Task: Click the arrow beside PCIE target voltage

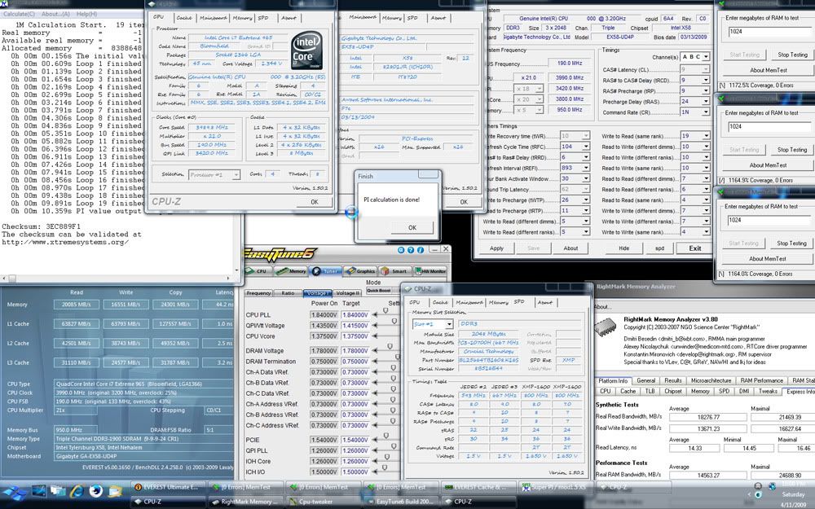Action: coord(375,440)
